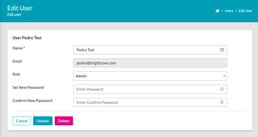Click the contact card icon in Name field

[222, 50]
